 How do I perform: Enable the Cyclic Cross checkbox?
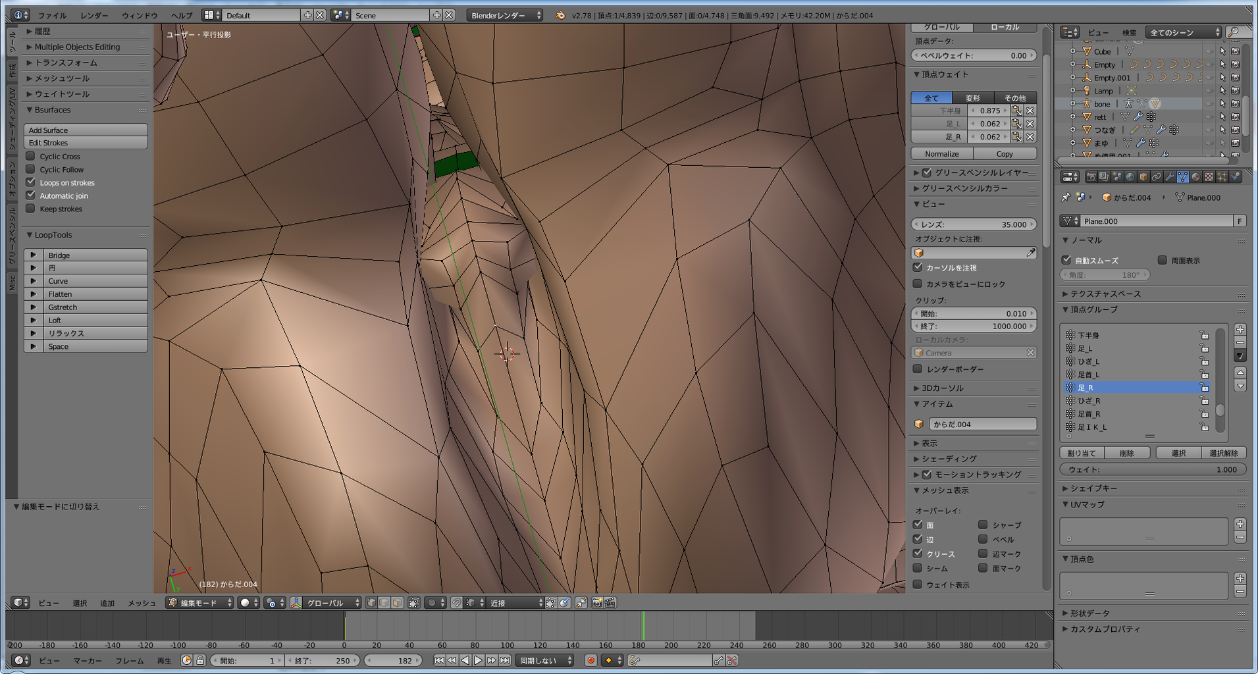30,156
